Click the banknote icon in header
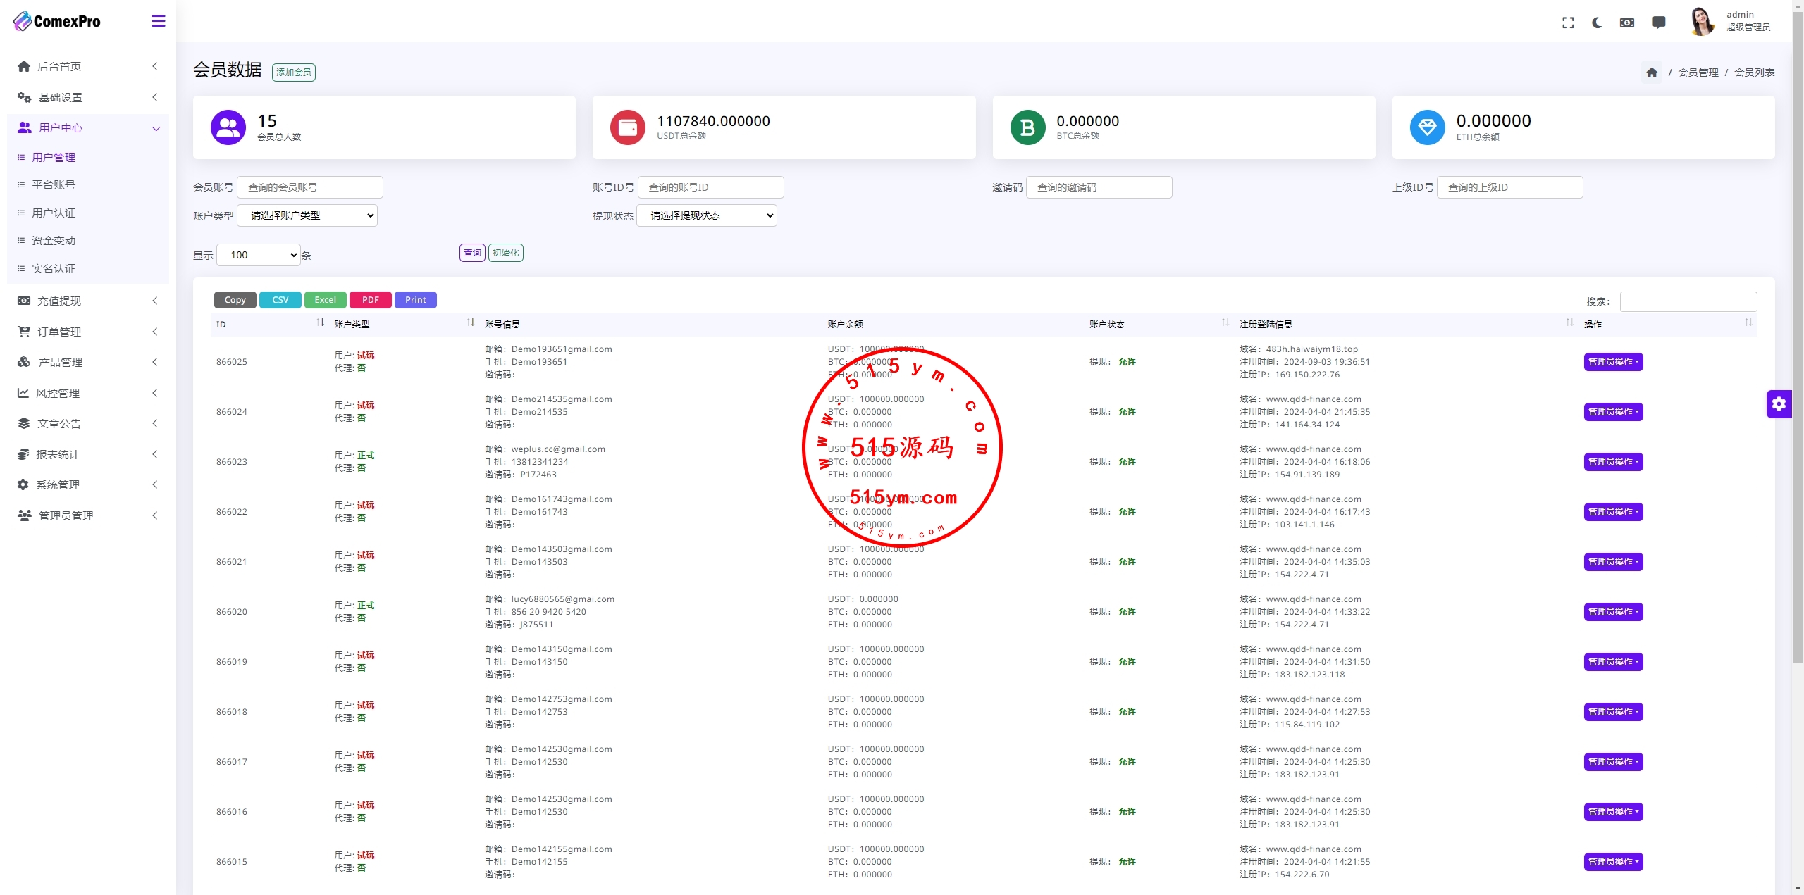Viewport: 1804px width, 895px height. pos(1627,23)
